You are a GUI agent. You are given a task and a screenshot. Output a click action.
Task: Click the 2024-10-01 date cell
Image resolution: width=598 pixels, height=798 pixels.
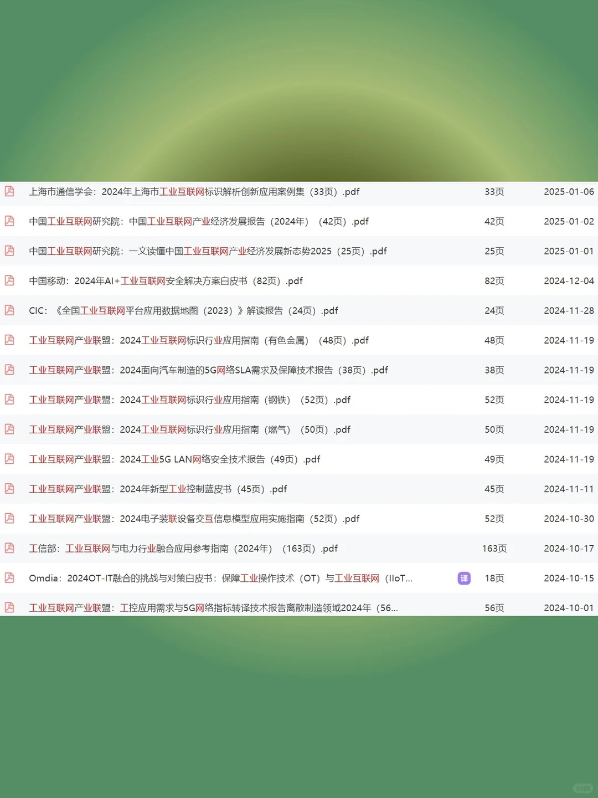click(569, 608)
